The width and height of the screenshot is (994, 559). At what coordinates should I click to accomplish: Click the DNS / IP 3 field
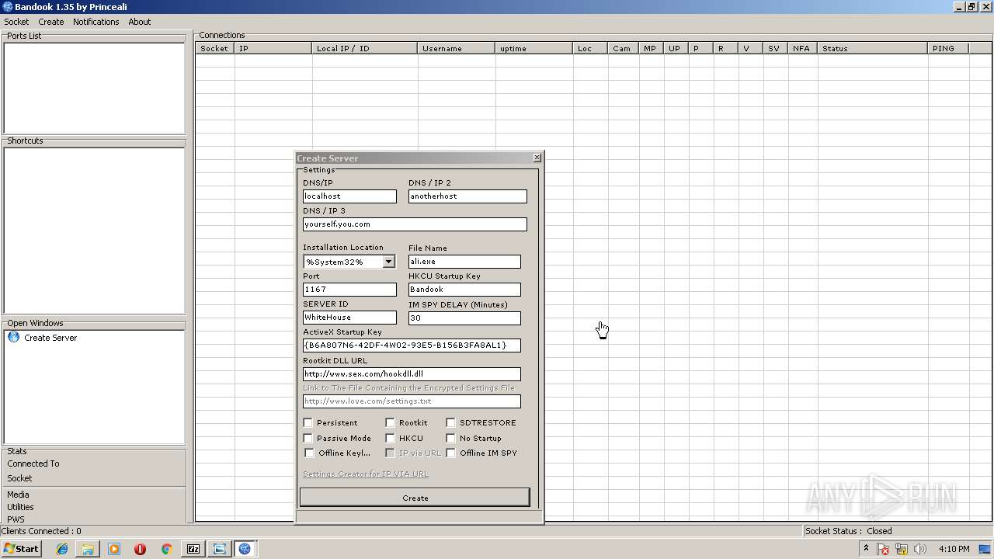pyautogui.click(x=415, y=224)
